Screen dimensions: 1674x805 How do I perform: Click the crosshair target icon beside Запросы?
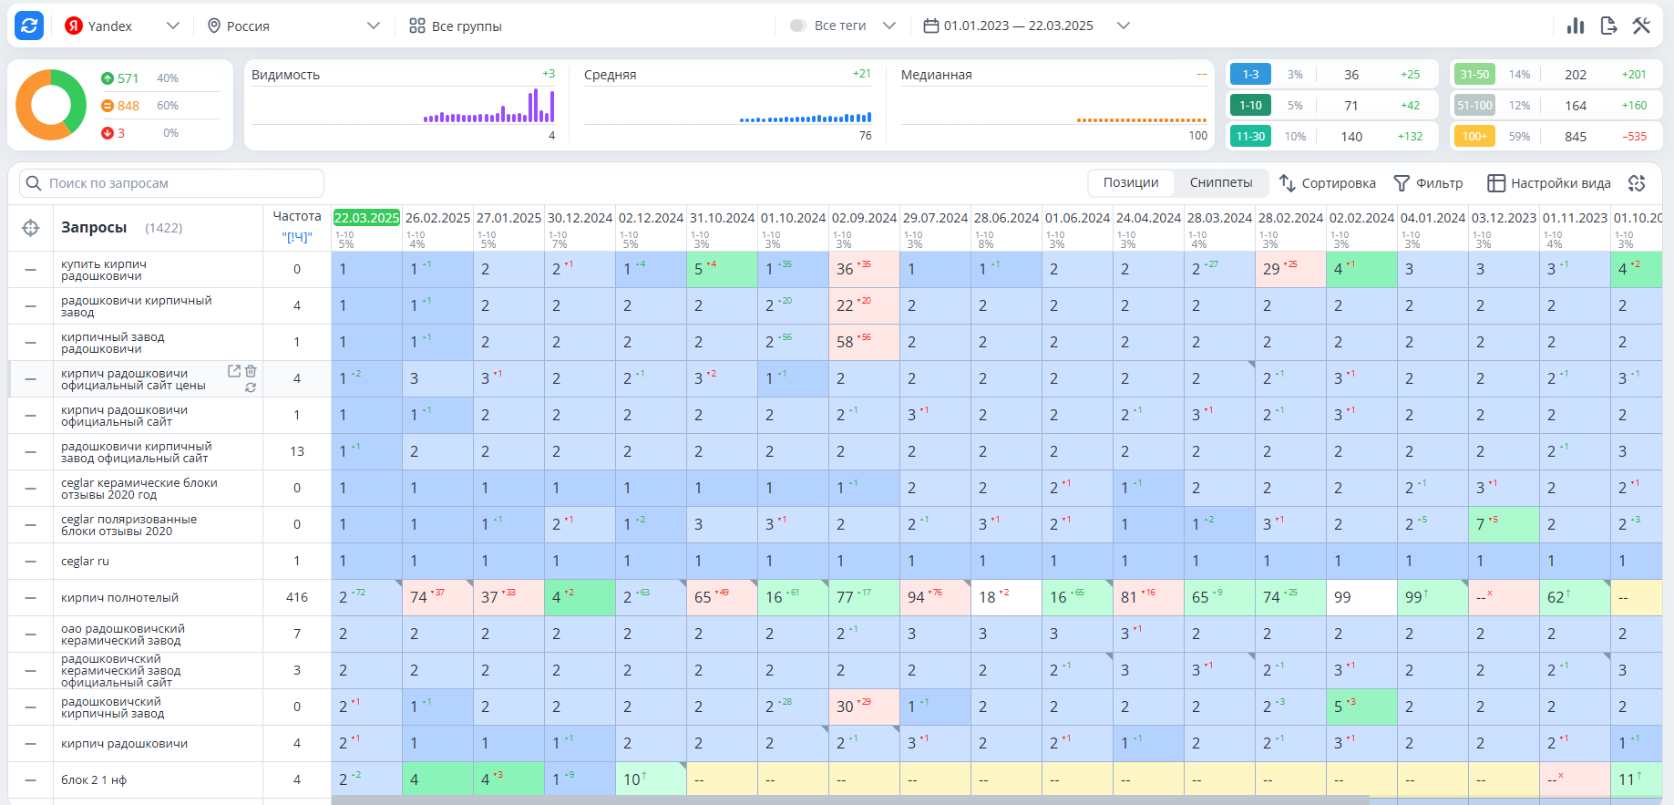tap(31, 228)
